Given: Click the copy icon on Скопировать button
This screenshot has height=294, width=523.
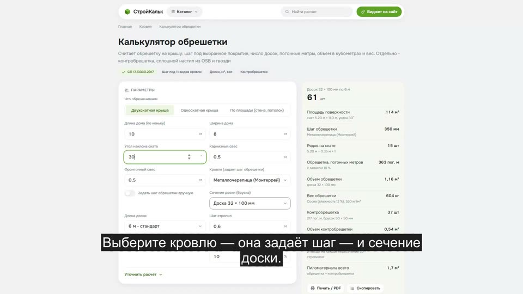Looking at the screenshot, I should 352,289.
